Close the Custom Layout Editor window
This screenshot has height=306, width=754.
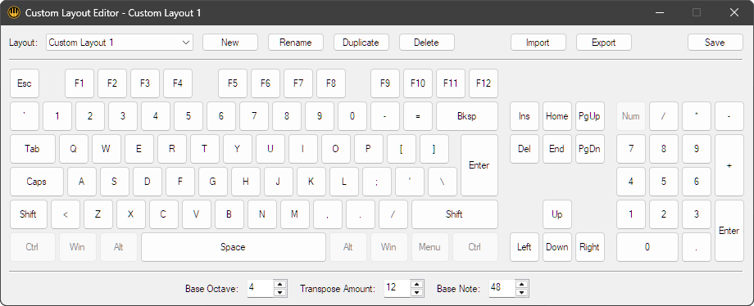tap(734, 12)
